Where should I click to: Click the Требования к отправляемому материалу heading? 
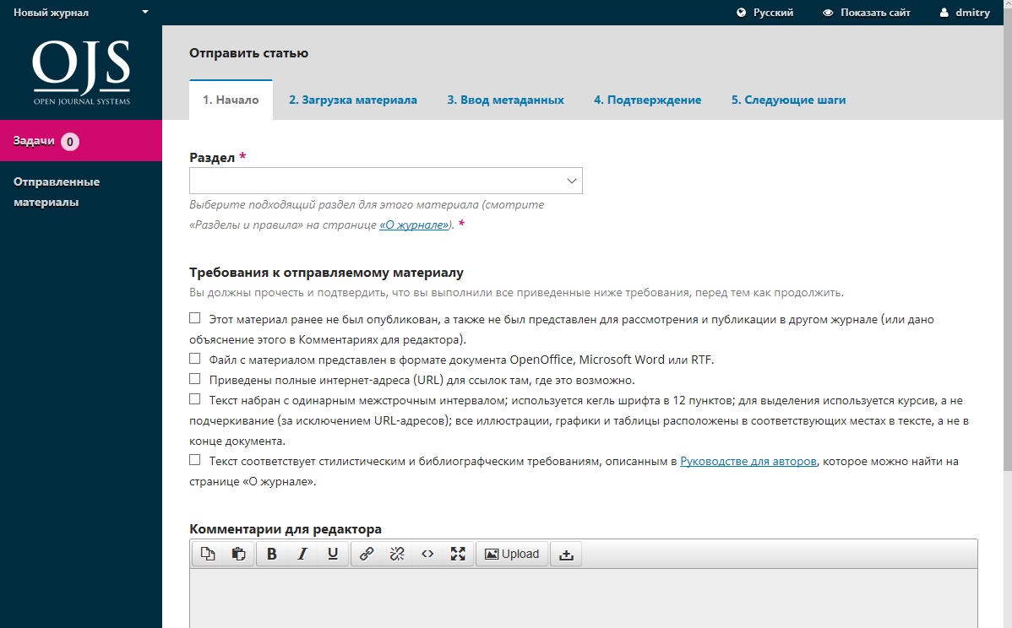click(327, 273)
